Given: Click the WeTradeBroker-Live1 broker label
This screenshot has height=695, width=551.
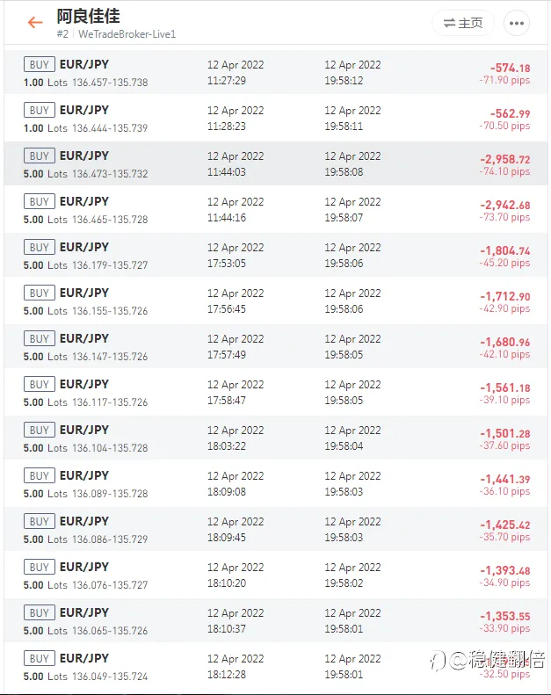Looking at the screenshot, I should [127, 34].
